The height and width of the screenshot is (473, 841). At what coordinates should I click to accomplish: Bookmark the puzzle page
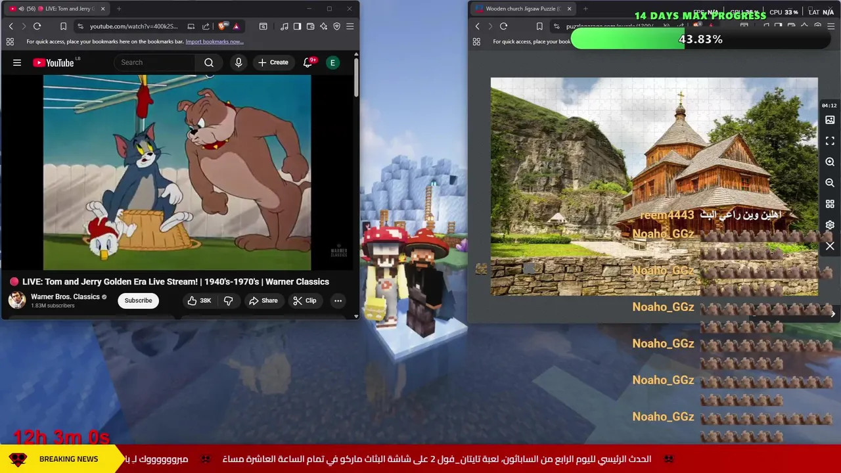click(x=539, y=26)
